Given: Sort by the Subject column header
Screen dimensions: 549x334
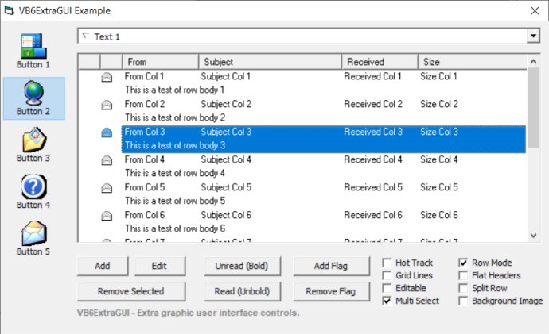Looking at the screenshot, I should tap(270, 62).
